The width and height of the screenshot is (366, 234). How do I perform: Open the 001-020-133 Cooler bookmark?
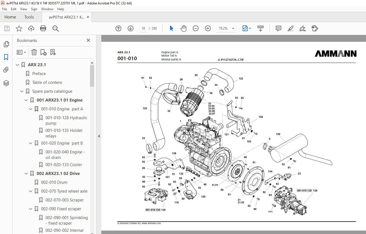64,165
